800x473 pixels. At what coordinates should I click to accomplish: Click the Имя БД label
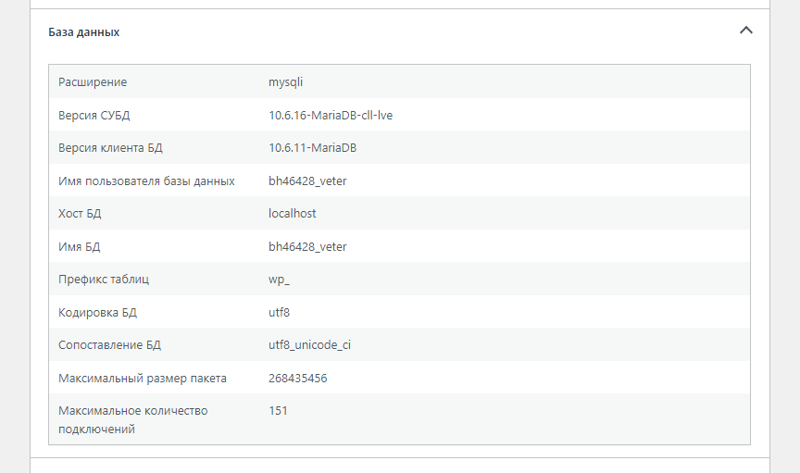coord(79,247)
